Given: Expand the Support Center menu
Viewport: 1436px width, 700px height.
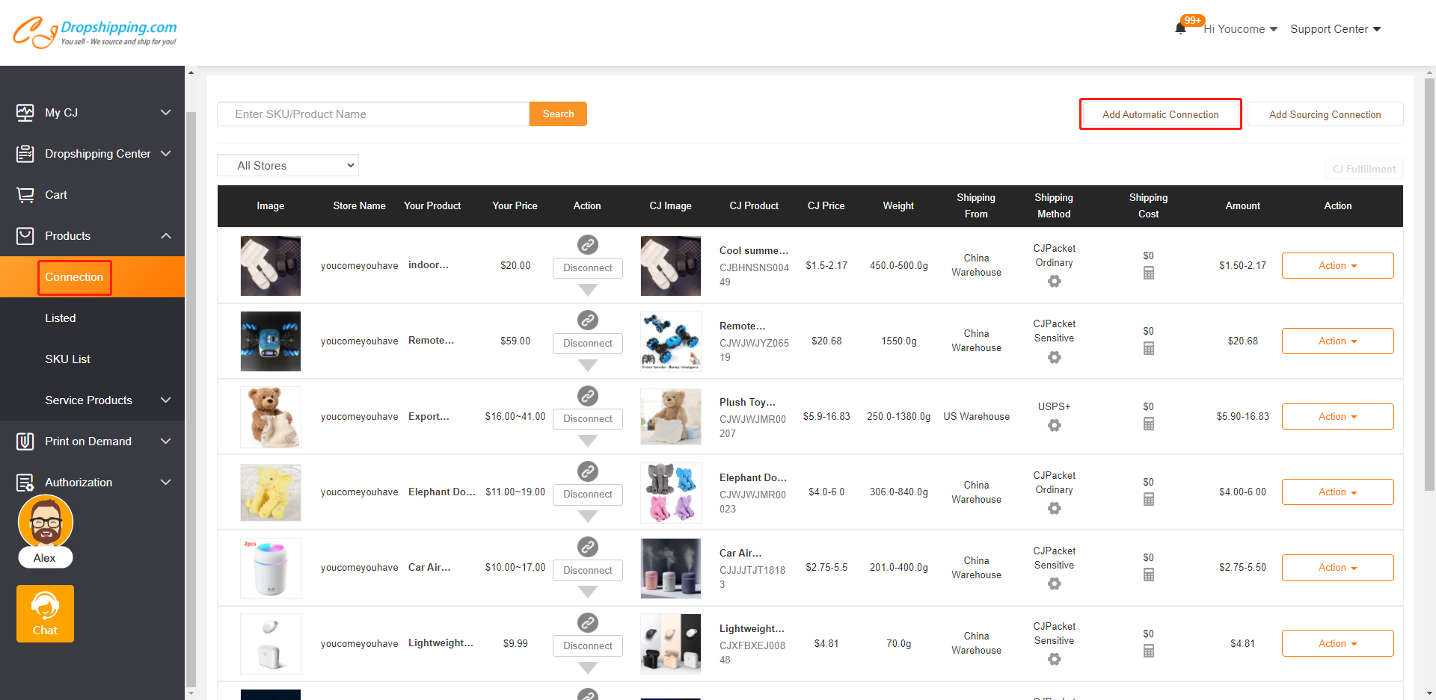Looking at the screenshot, I should click(x=1335, y=29).
